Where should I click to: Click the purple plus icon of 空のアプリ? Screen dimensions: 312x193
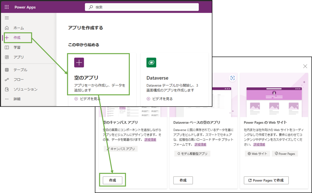[x=79, y=62]
